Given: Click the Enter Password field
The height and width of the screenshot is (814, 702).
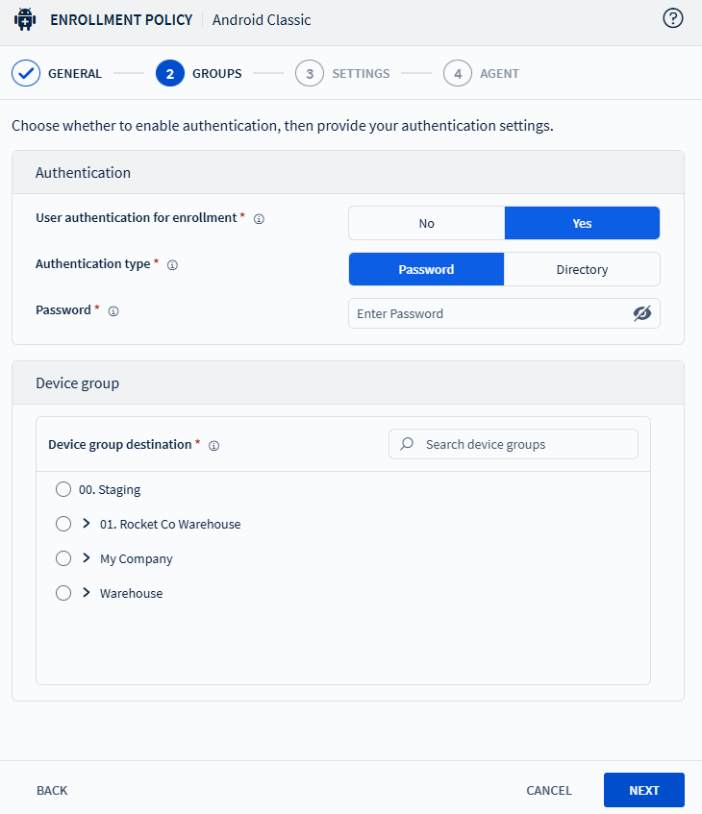Looking at the screenshot, I should [x=486, y=313].
